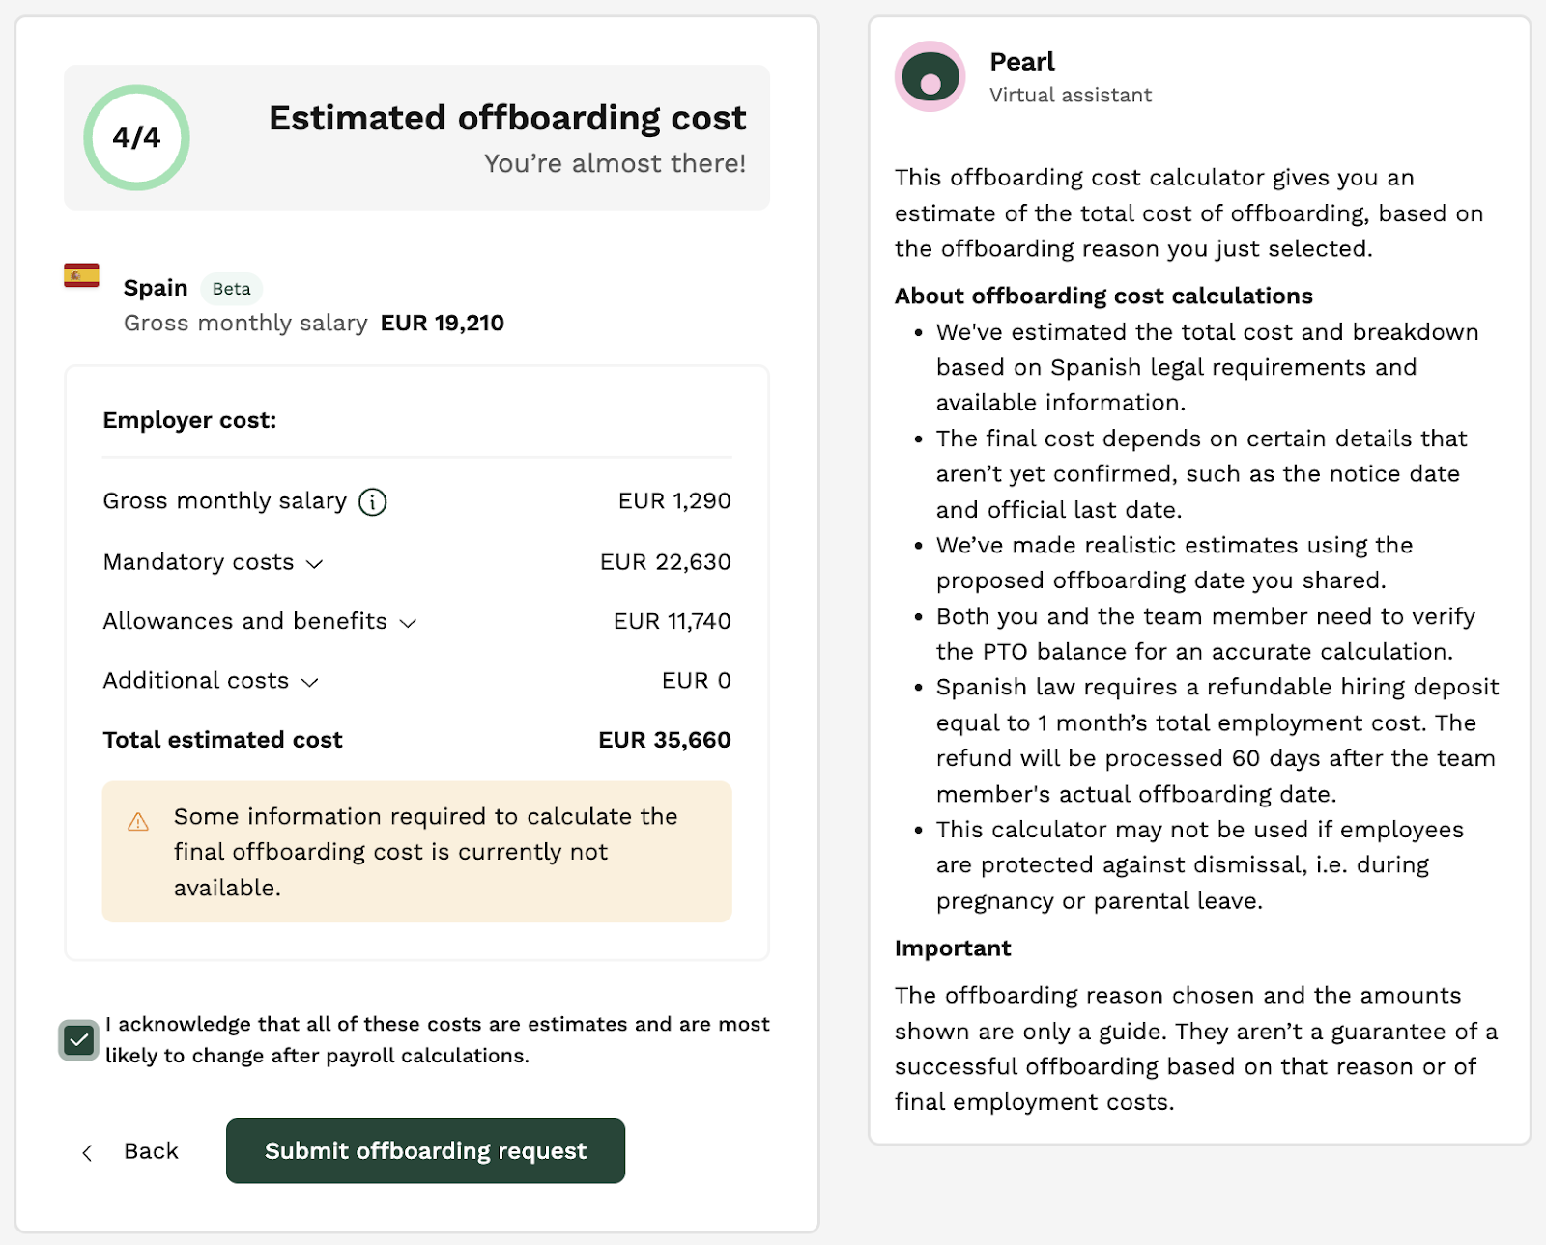Click the 4/4 step progress circle
The width and height of the screenshot is (1546, 1245).
(136, 138)
